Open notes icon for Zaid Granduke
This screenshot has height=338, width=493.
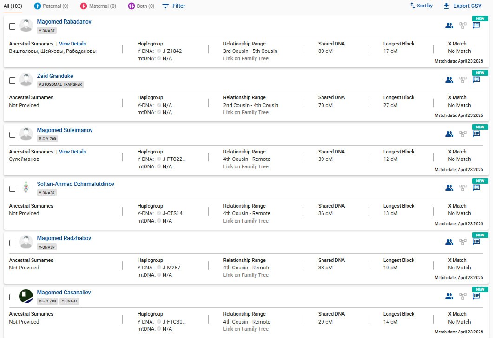pyautogui.click(x=476, y=80)
